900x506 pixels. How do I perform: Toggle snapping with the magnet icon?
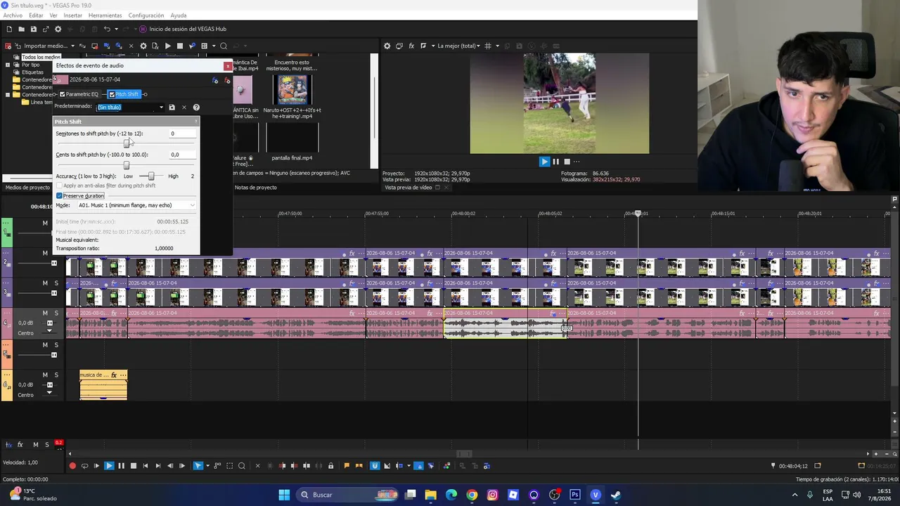(x=375, y=465)
